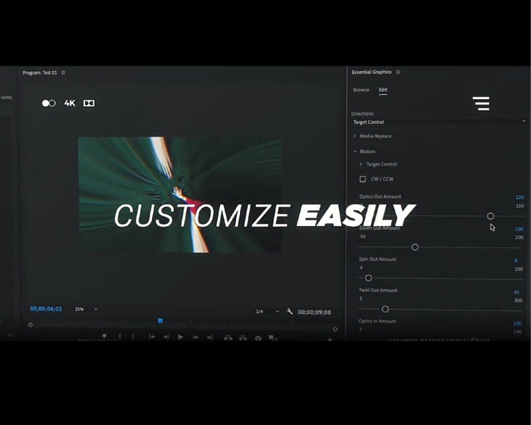This screenshot has height=425, width=531.
Task: Click the blue playhead marker on time ruler
Action: coord(161,321)
